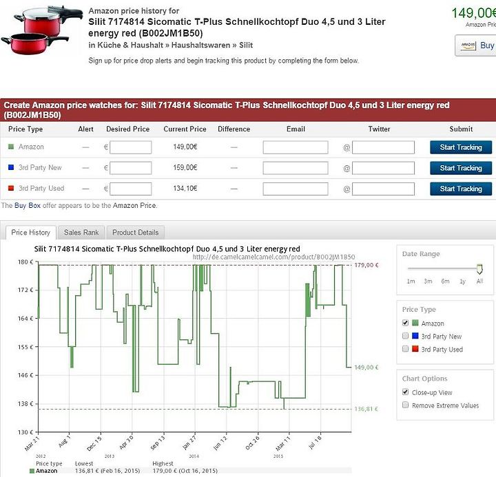Click the 179,00 € highest price chart label
Viewport: 496px width, 477px height.
point(366,265)
